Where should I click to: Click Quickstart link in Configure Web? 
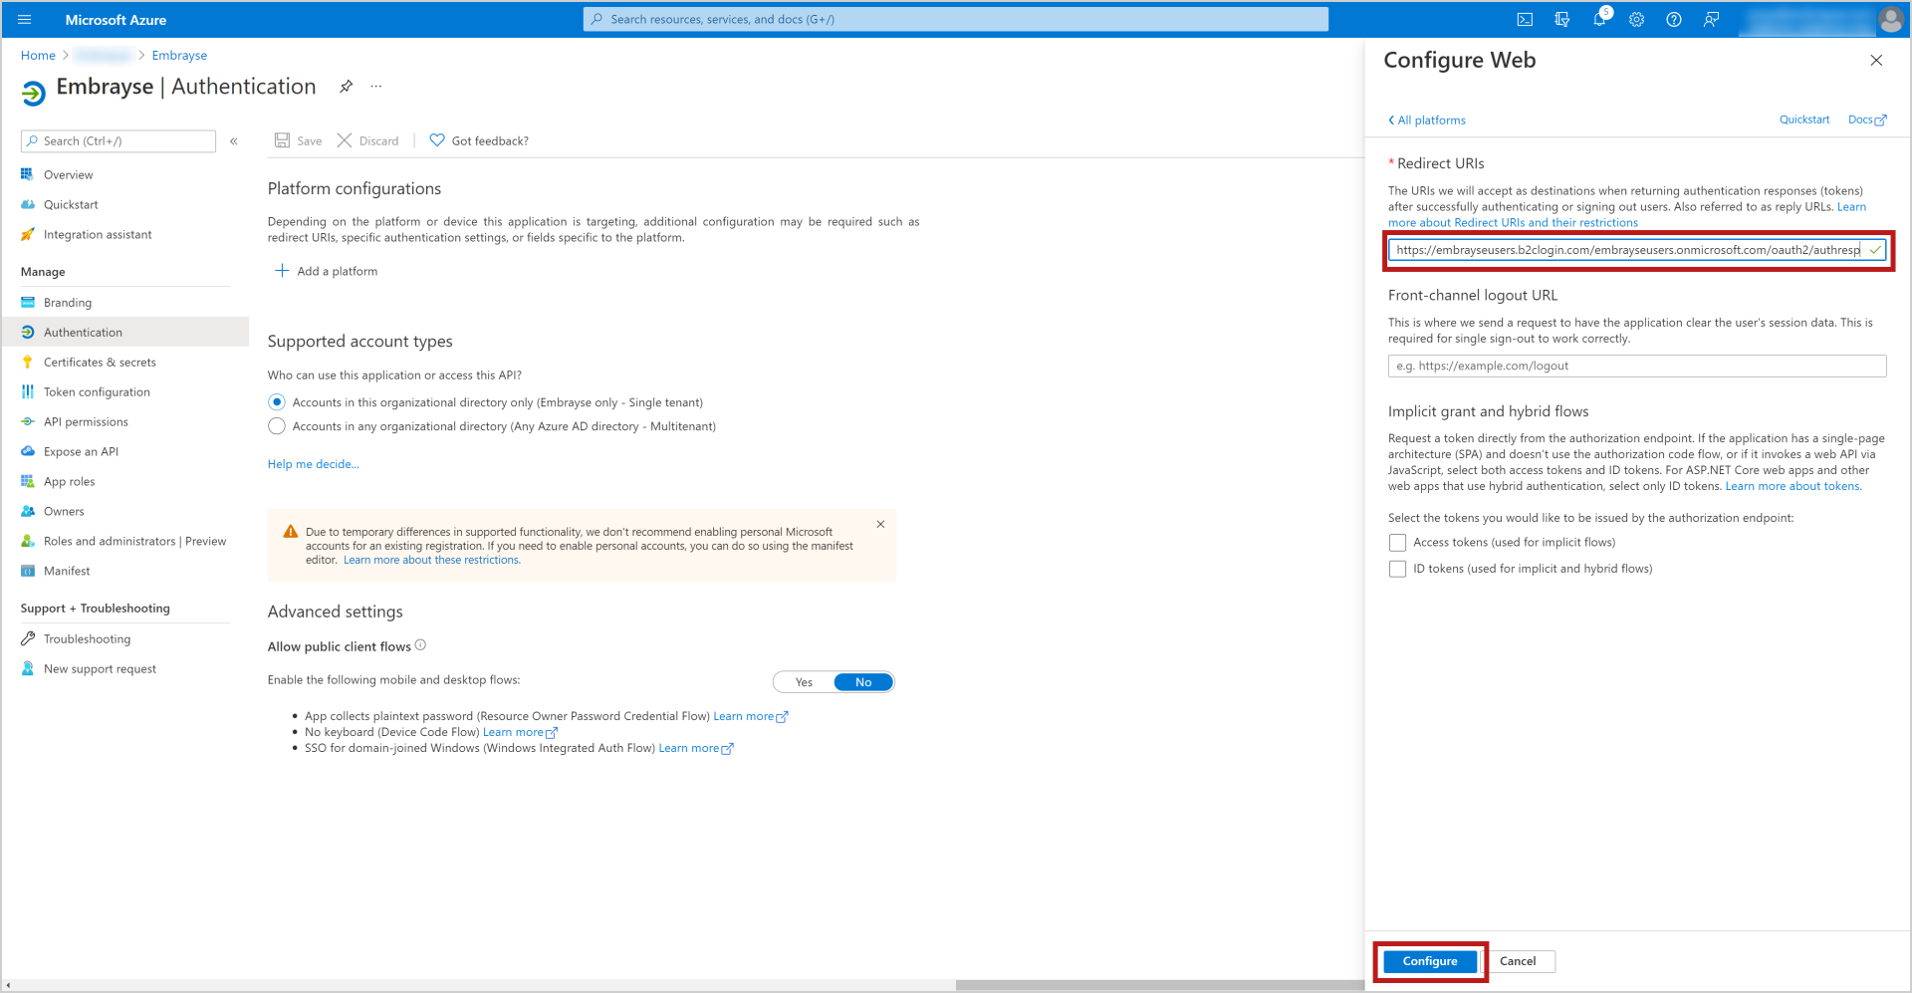pos(1804,120)
